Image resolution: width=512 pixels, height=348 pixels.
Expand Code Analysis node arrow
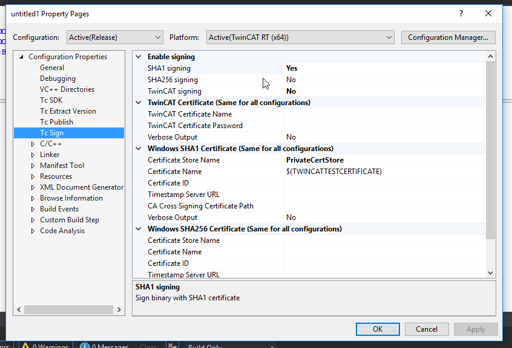coord(33,231)
